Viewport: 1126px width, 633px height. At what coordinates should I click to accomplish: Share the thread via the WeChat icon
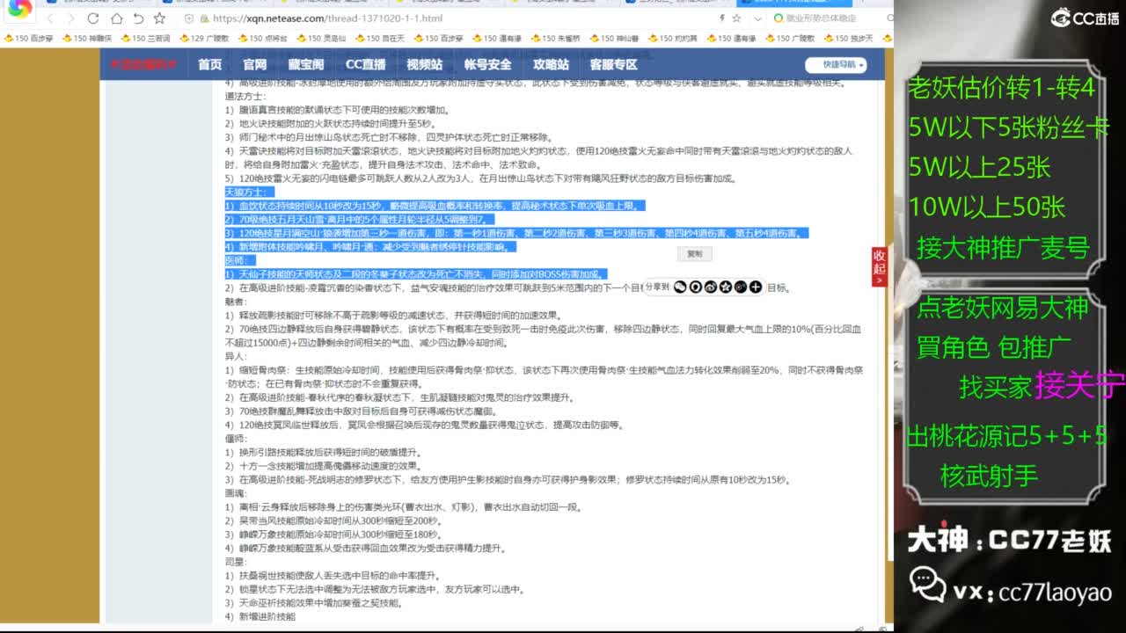(679, 286)
